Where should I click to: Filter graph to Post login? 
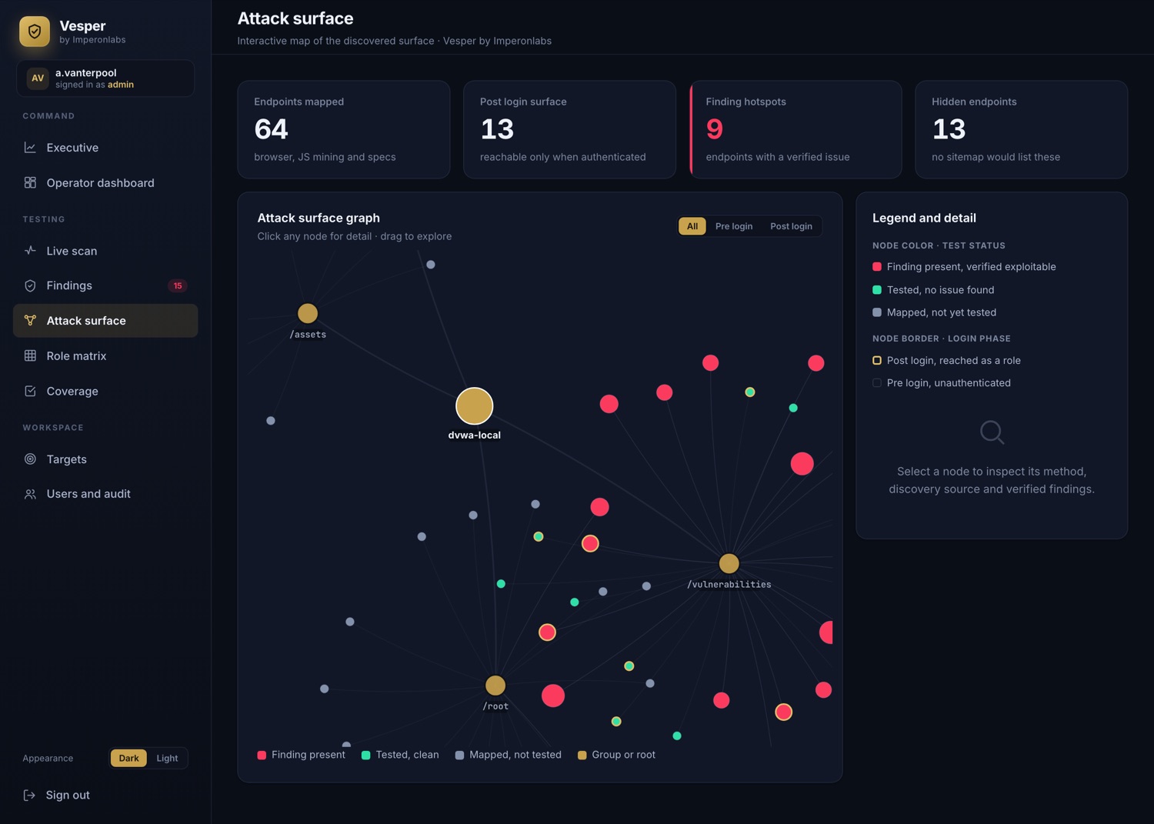(x=791, y=226)
